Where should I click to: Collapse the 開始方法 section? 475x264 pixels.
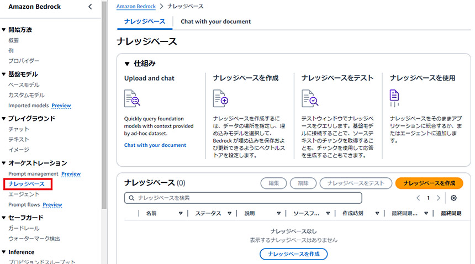pyautogui.click(x=4, y=30)
